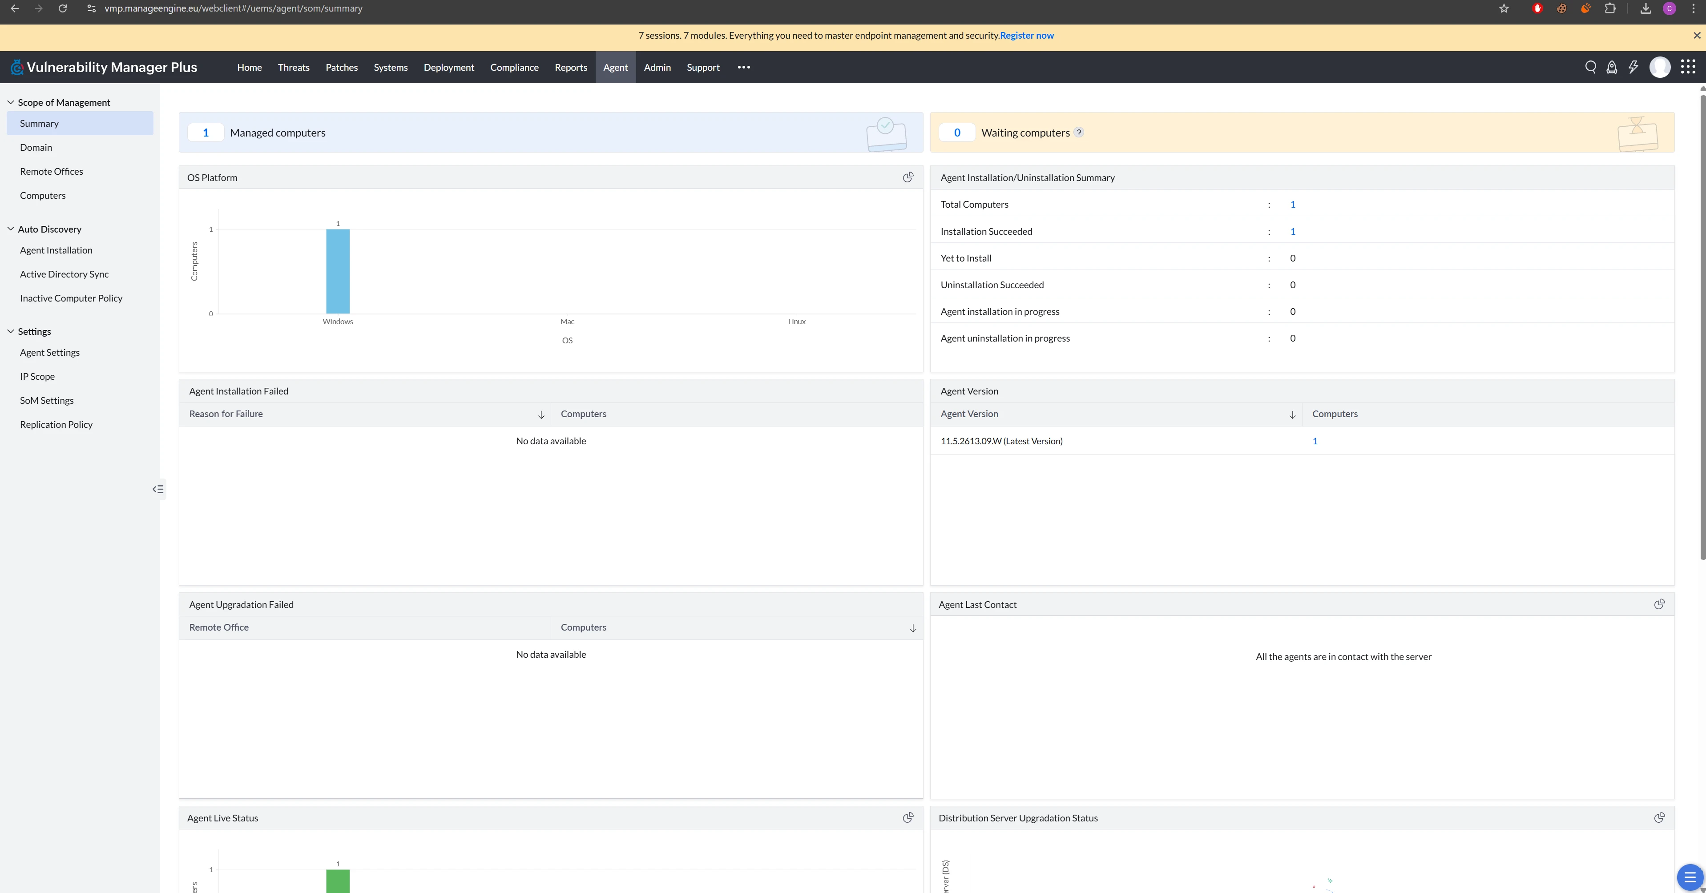Screen dimensions: 1706x893
Task: Click the blue floating menu button
Action: (x=1690, y=878)
